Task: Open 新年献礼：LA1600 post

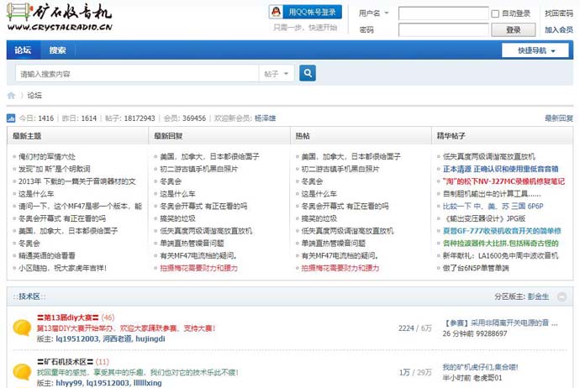Action: click(500, 255)
